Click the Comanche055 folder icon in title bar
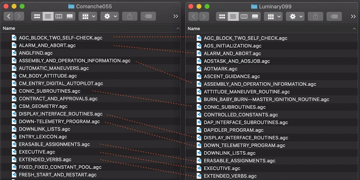 tap(71, 6)
